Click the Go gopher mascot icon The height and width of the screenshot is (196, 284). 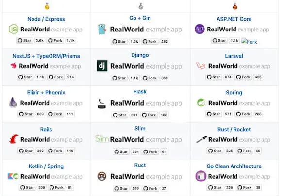[102, 29]
